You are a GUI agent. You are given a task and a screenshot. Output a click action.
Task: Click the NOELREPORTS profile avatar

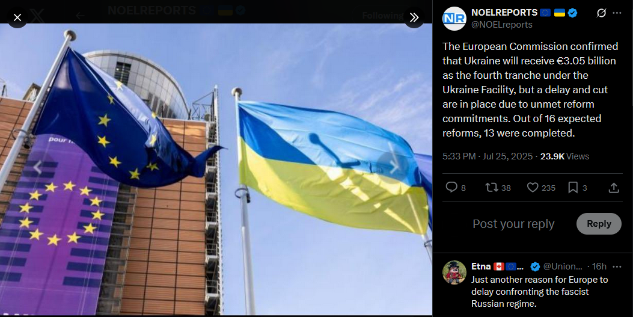click(454, 19)
